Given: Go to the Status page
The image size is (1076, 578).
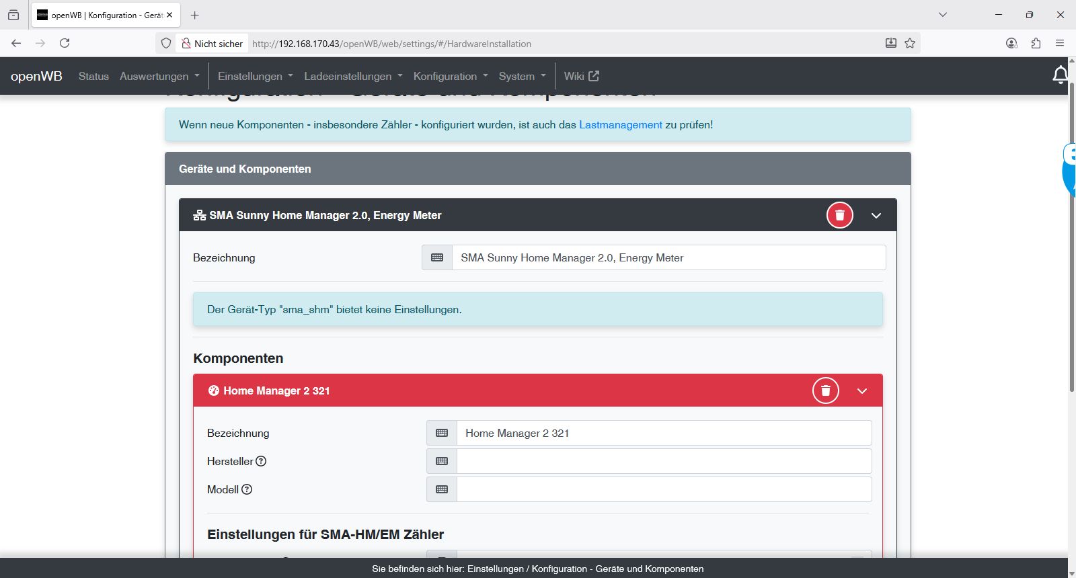Looking at the screenshot, I should pyautogui.click(x=93, y=76).
